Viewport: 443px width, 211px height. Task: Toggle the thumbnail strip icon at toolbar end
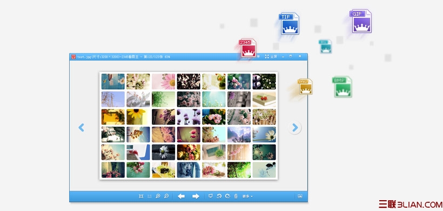coord(300,196)
